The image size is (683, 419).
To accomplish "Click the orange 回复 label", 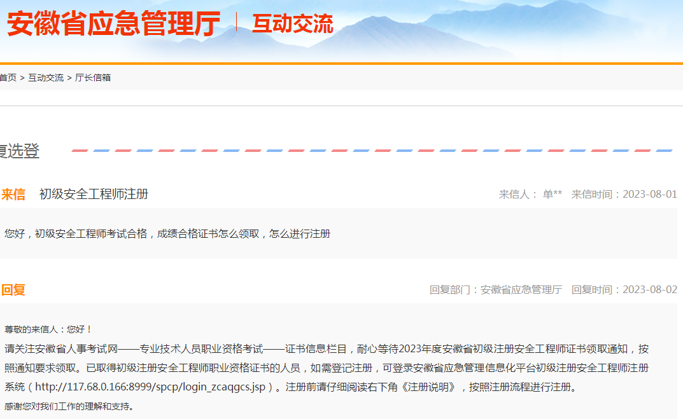I will pos(13,290).
